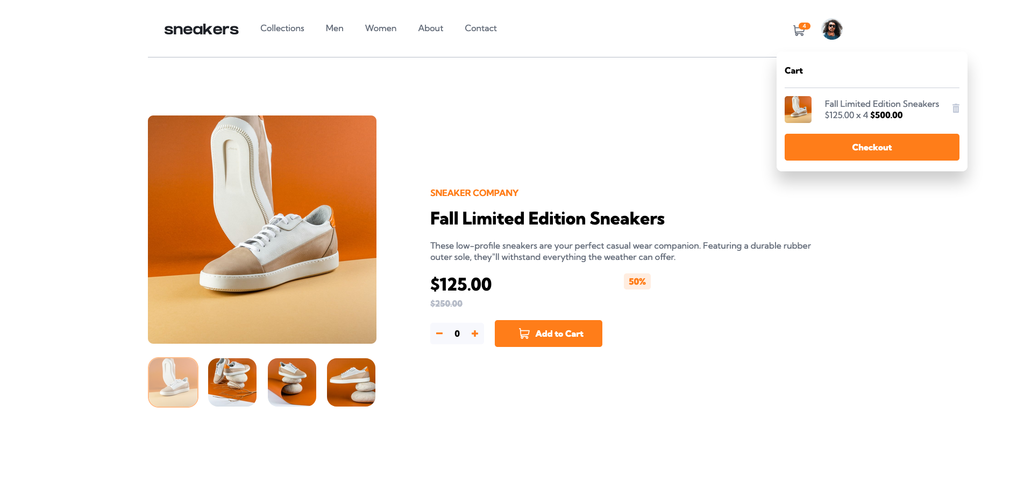Select the first product thumbnail
Screen dimensions: 1017x478
[173, 382]
